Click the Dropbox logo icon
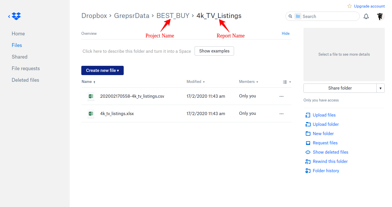 [x=17, y=16]
